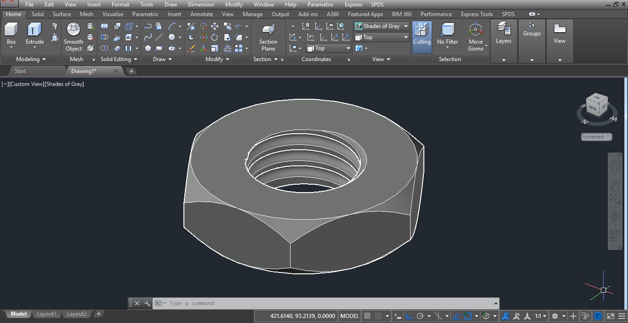Toggle grid display in the status bar
This screenshot has width=628, height=323.
pyautogui.click(x=367, y=316)
